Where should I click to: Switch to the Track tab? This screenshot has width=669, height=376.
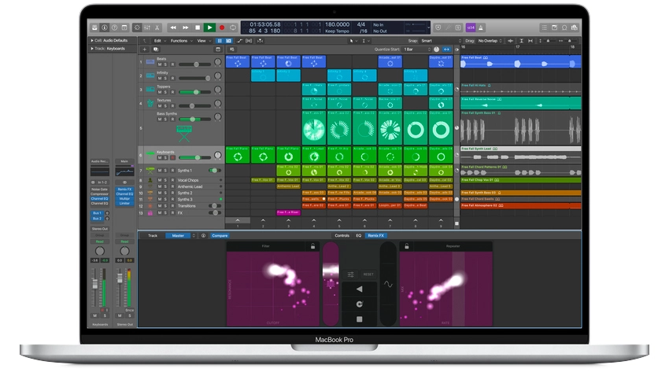153,235
